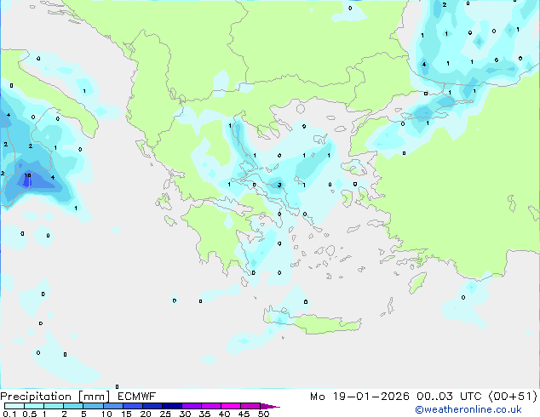Screen dimensions: 540x417
Task: Select the 5–10 mm legend swatch
Action: click(93, 406)
